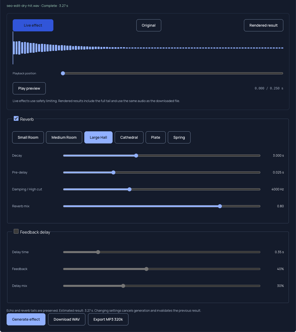Click the 0.35 s delay time value
Image resolution: width=296 pixels, height=332 pixels.
point(279,252)
